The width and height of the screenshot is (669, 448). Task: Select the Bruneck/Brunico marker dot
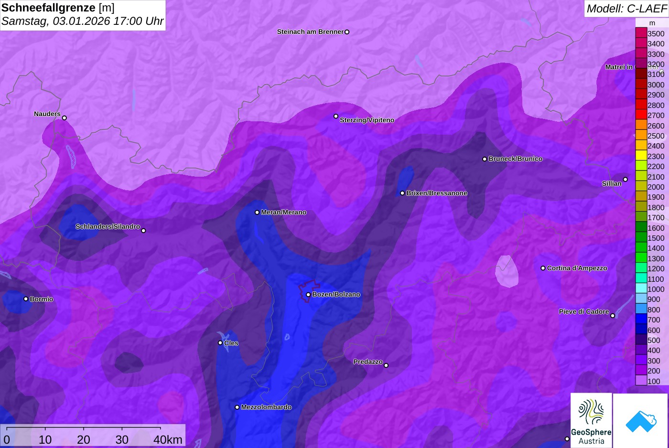[485, 159]
